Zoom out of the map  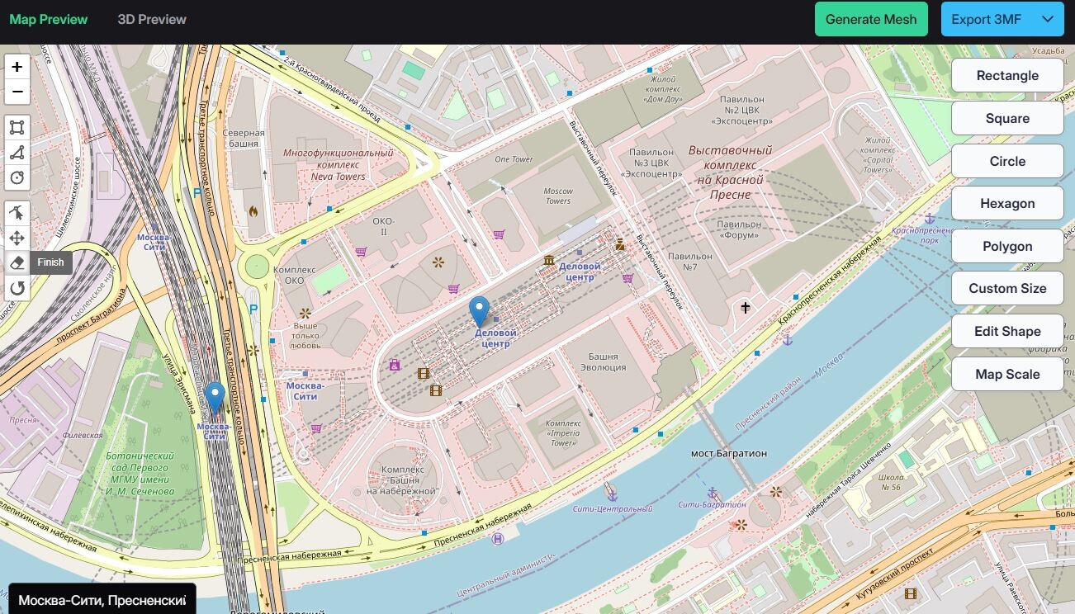17,92
